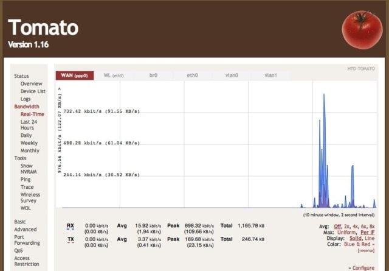Open the Status section in sidebar
Image resolution: width=389 pixels, height=271 pixels.
[21, 76]
